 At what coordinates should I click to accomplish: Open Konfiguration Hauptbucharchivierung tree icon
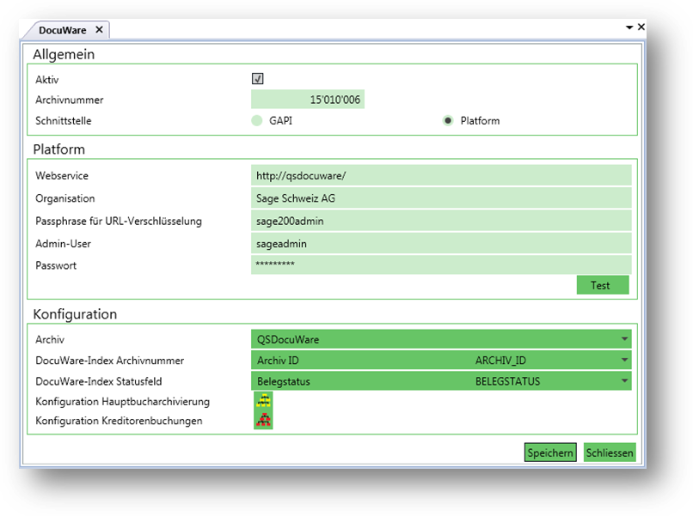tap(263, 400)
